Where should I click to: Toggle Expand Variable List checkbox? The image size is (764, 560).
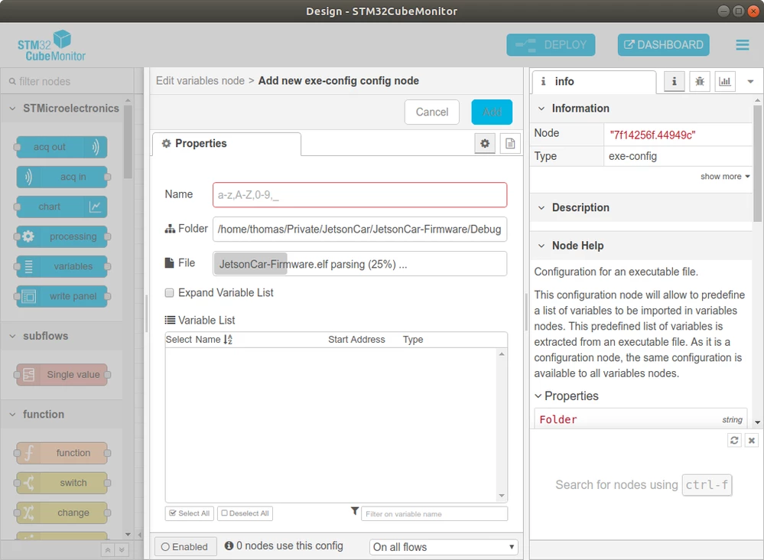coord(169,293)
